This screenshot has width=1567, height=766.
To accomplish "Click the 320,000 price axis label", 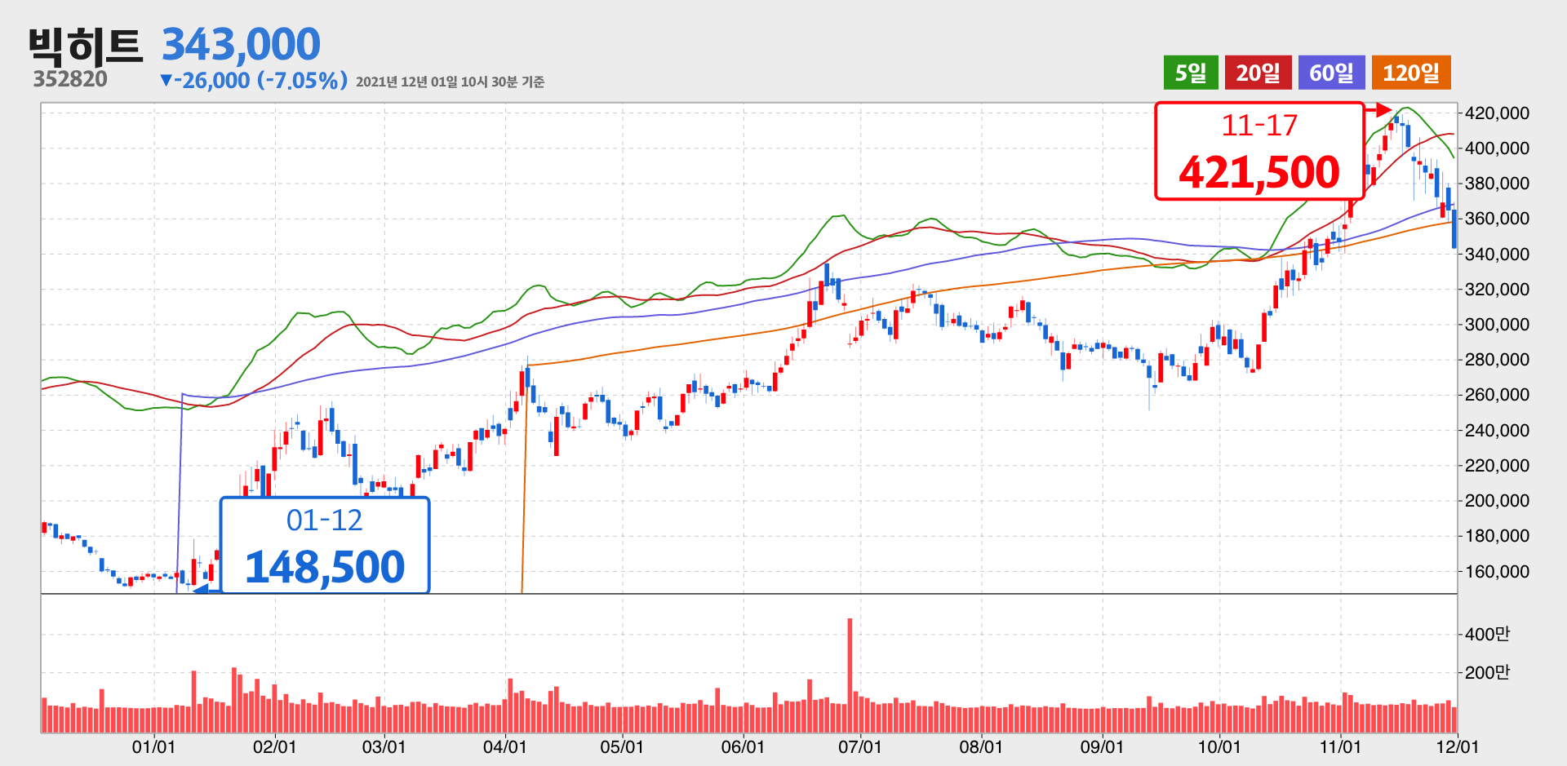I will pos(1497,289).
